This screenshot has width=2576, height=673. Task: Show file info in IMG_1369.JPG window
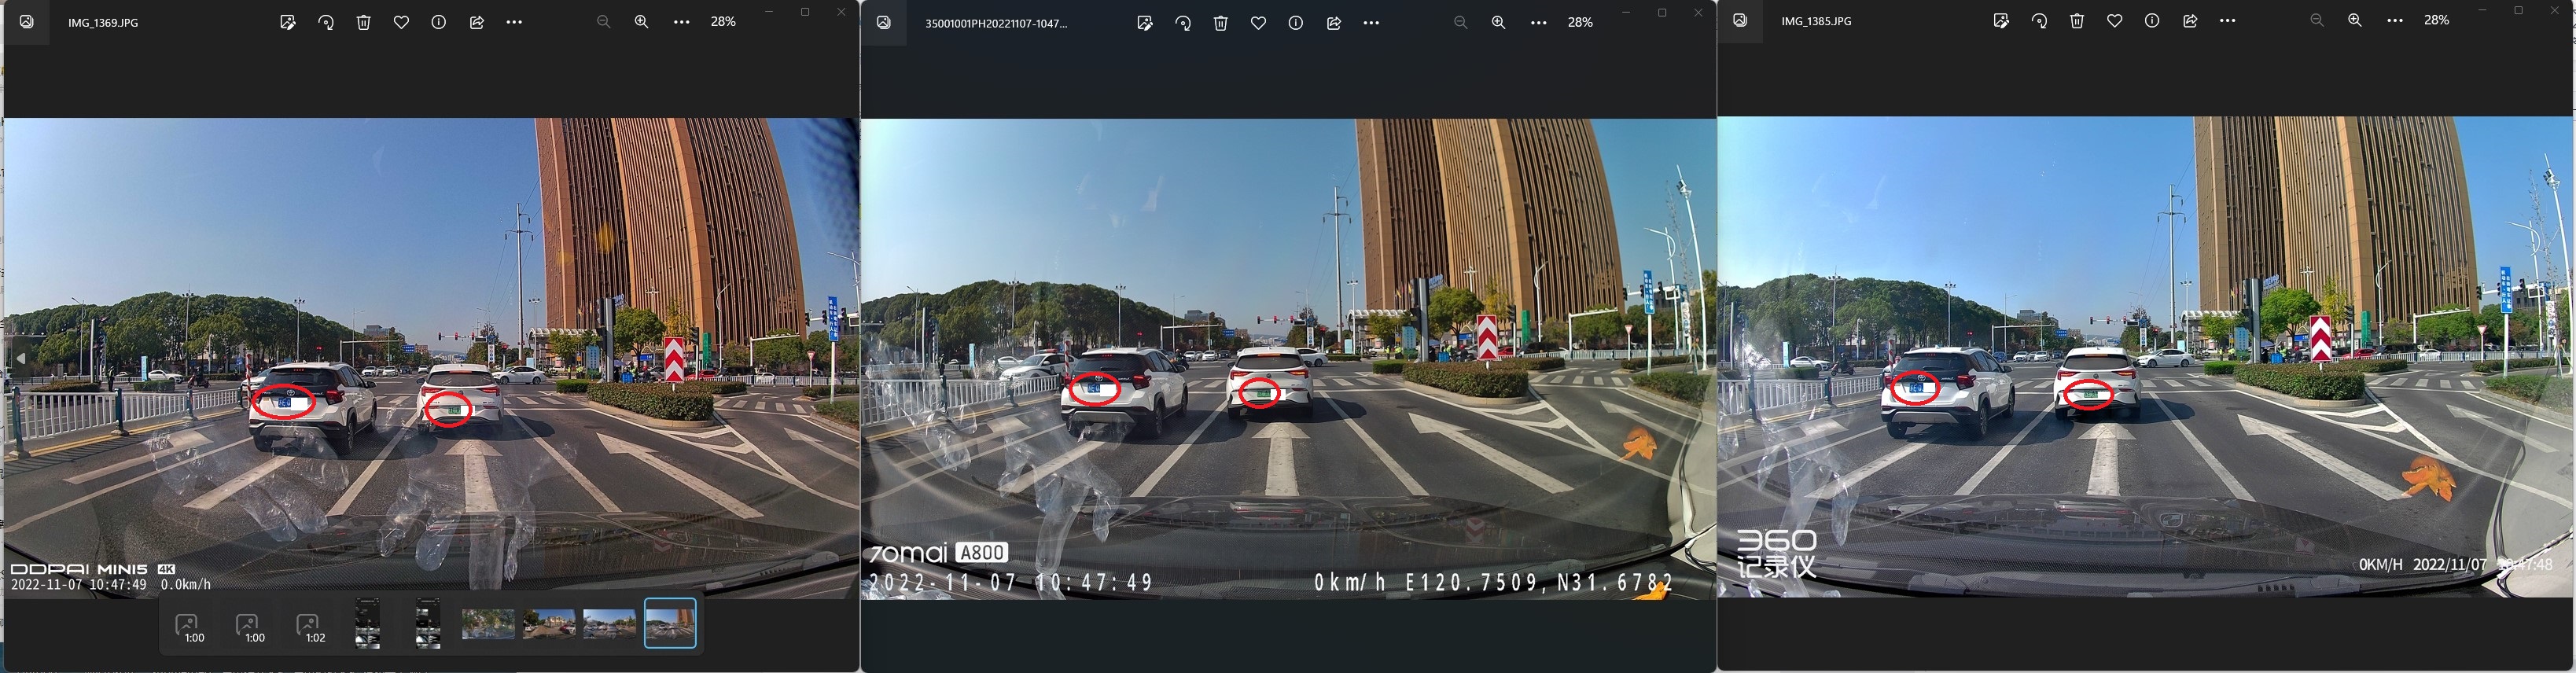[x=438, y=22]
